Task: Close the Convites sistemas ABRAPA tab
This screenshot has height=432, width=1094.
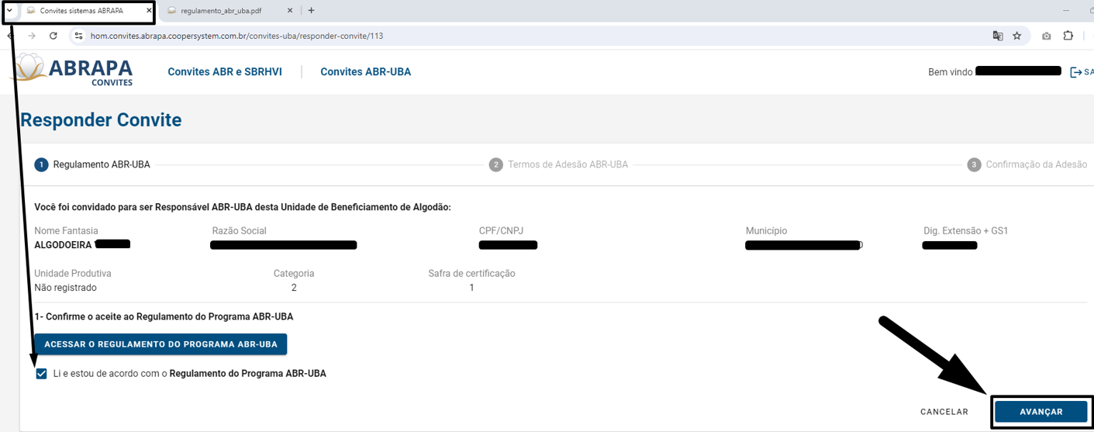Action: pos(149,11)
